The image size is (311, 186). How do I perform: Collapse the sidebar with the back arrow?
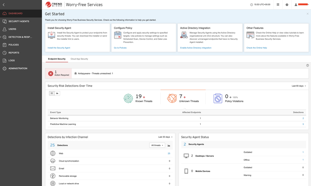4,5
